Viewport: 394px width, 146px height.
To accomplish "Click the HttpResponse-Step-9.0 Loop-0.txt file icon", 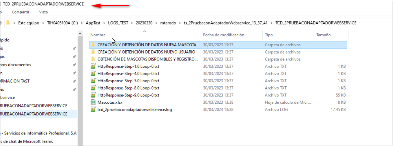I will pyautogui.click(x=93, y=95).
